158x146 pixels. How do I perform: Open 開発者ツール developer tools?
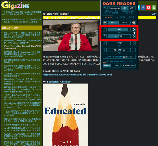tap(129, 66)
